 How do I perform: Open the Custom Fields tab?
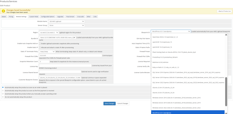tap(34, 17)
